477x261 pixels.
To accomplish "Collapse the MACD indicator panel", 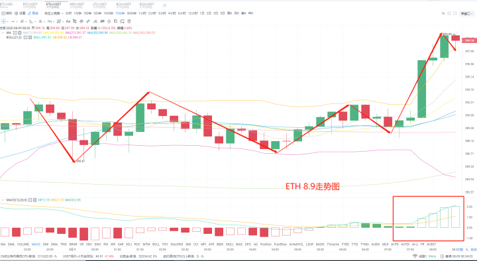I will [3, 200].
